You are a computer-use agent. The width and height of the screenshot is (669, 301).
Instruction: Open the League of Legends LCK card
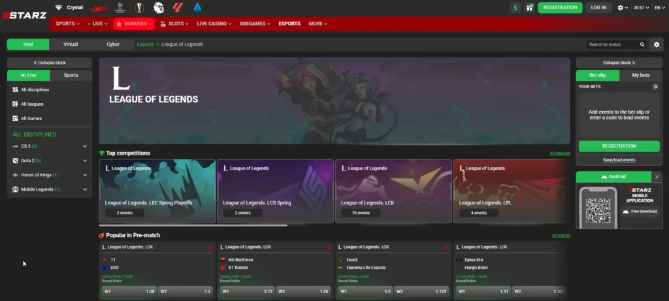click(393, 191)
